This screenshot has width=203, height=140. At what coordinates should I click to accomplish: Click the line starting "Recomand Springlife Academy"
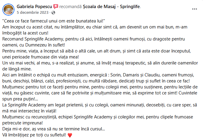(x=90, y=39)
